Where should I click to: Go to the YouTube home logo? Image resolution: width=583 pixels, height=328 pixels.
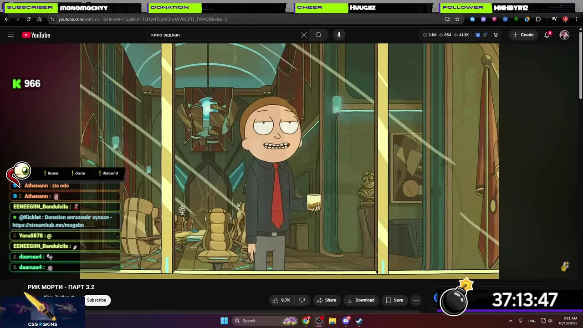(x=36, y=35)
